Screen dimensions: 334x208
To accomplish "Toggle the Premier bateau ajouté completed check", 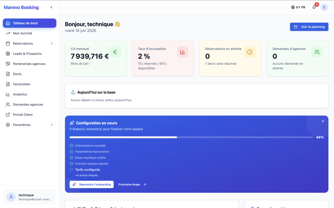I will [x=71, y=164].
